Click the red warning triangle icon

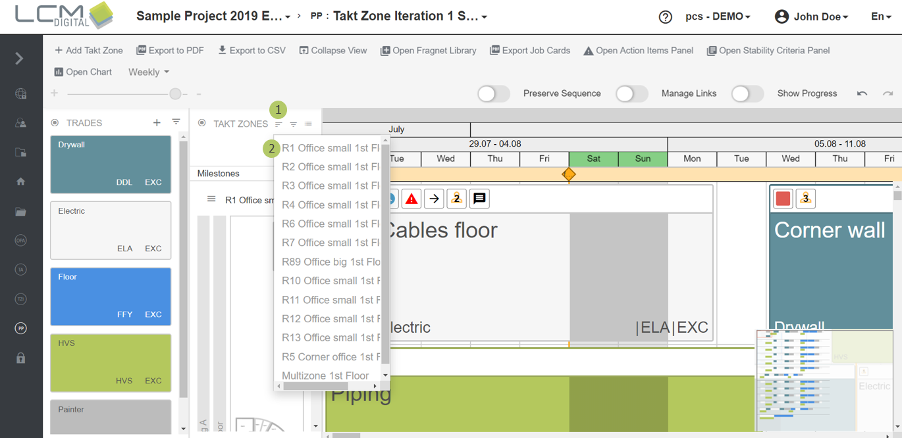[x=411, y=199]
